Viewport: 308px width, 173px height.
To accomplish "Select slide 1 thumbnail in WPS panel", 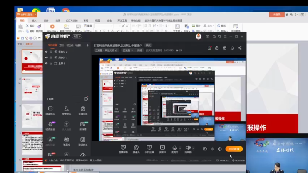I will pyautogui.click(x=32, y=61).
